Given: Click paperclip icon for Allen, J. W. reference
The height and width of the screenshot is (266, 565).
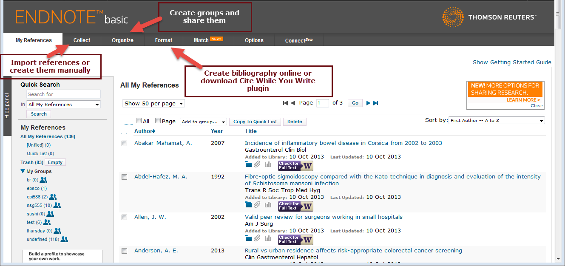Looking at the screenshot, I should coord(257,238).
